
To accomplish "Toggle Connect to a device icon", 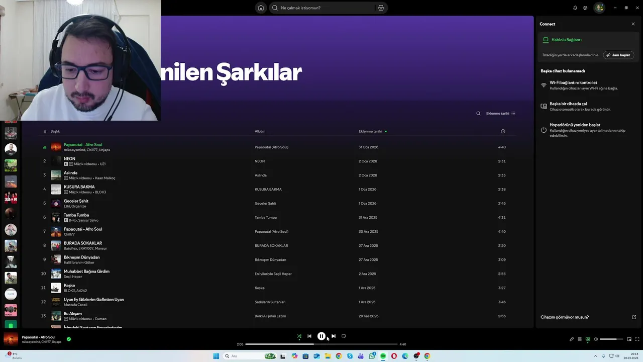I will (588, 339).
